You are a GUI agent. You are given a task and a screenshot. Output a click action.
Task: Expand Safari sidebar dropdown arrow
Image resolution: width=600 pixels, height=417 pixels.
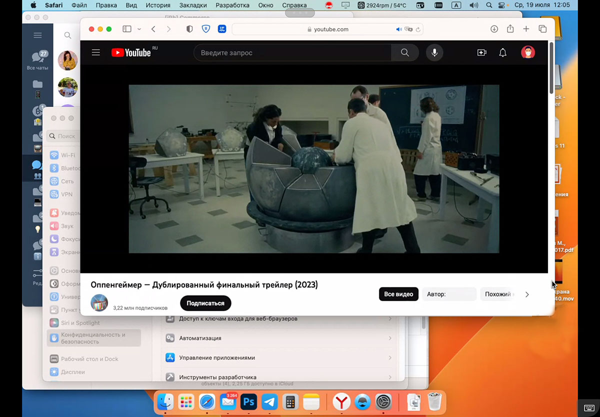click(x=139, y=29)
